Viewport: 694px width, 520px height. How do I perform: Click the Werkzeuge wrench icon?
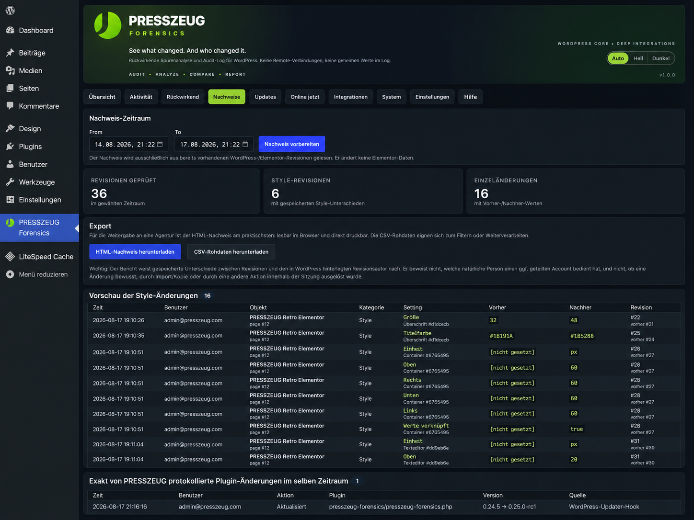click(10, 182)
